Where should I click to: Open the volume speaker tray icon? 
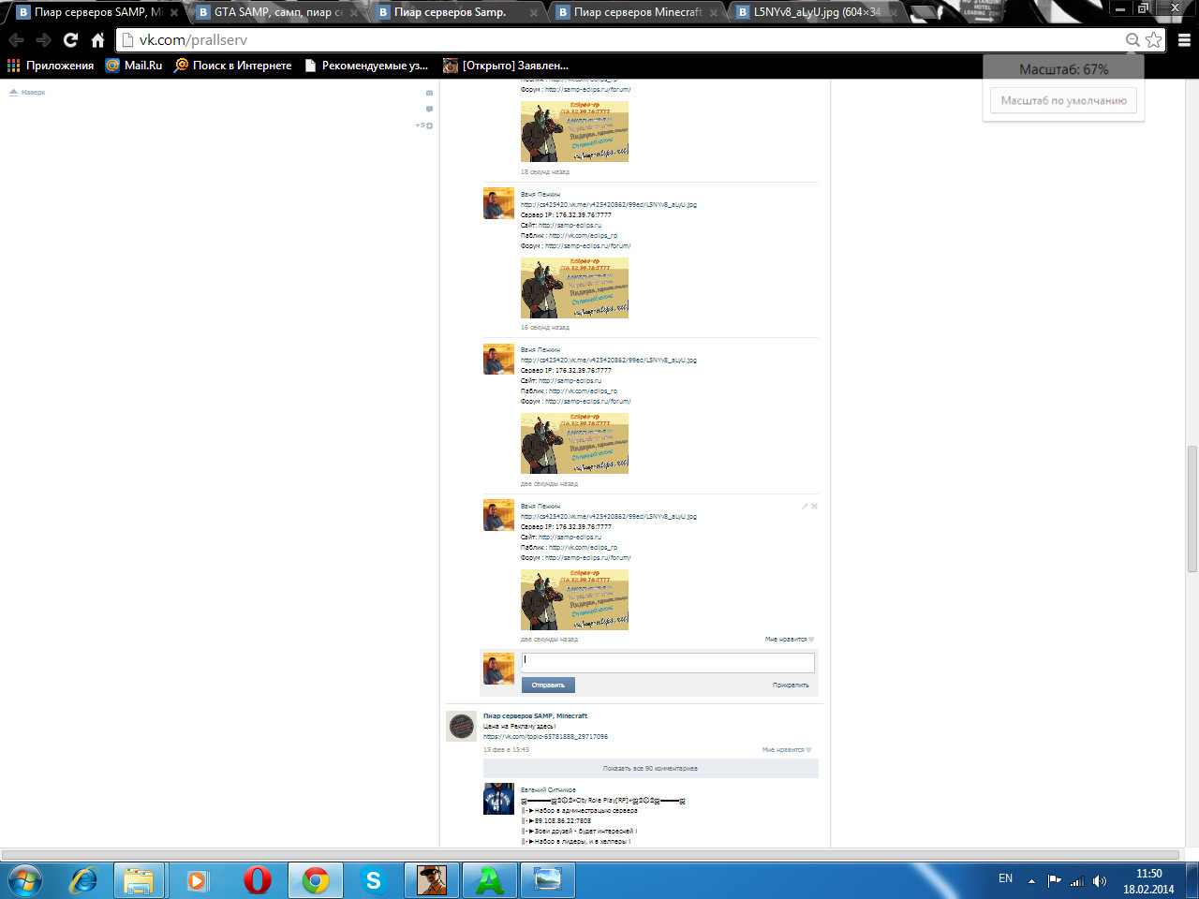1100,881
